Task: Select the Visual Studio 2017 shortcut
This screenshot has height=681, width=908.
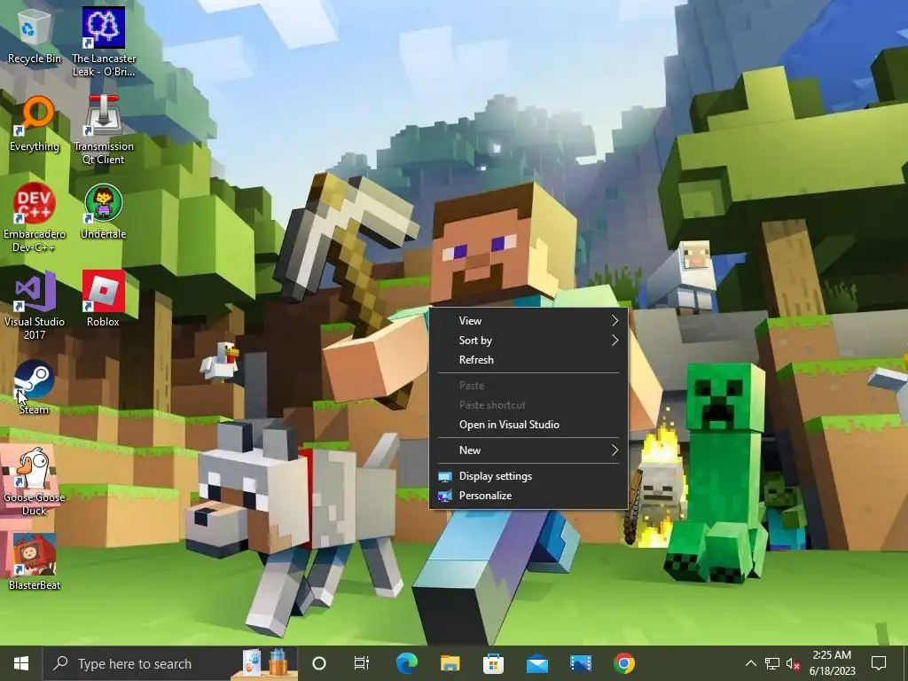Action: (x=35, y=305)
